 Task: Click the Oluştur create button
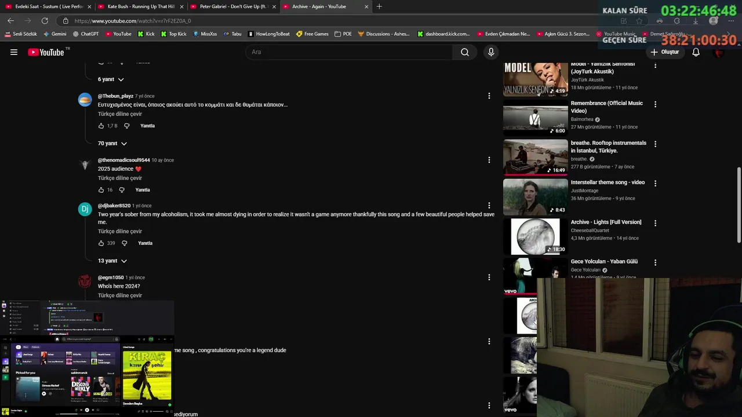click(x=664, y=52)
